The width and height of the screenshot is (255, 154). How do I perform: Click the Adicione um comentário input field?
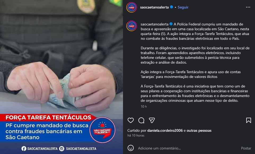187,148
